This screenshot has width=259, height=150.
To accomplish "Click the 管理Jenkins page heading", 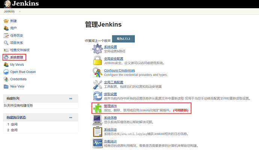I will point(103,25).
